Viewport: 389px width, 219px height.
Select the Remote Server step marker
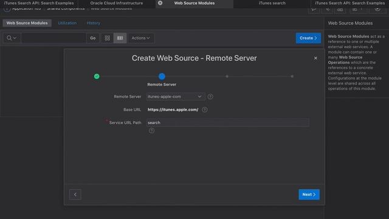tap(162, 77)
